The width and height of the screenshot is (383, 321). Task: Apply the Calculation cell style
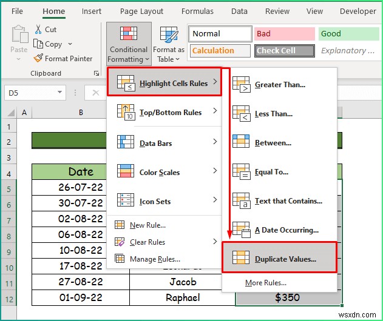point(220,51)
